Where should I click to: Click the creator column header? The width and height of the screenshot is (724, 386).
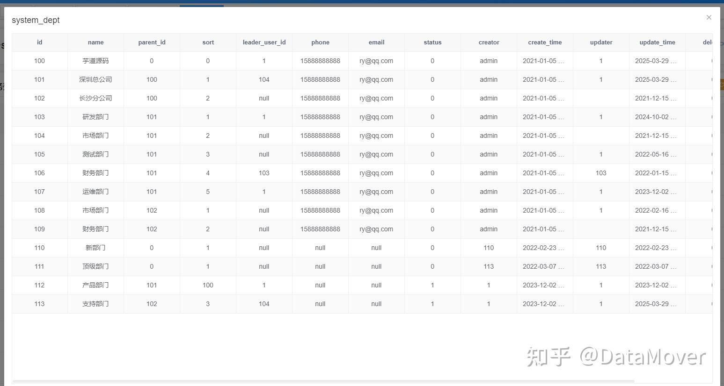[x=488, y=42]
